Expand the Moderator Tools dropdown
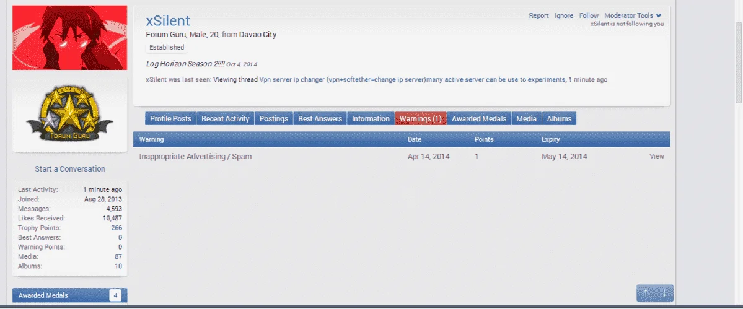Screen dimensions: 743x309 tap(633, 15)
